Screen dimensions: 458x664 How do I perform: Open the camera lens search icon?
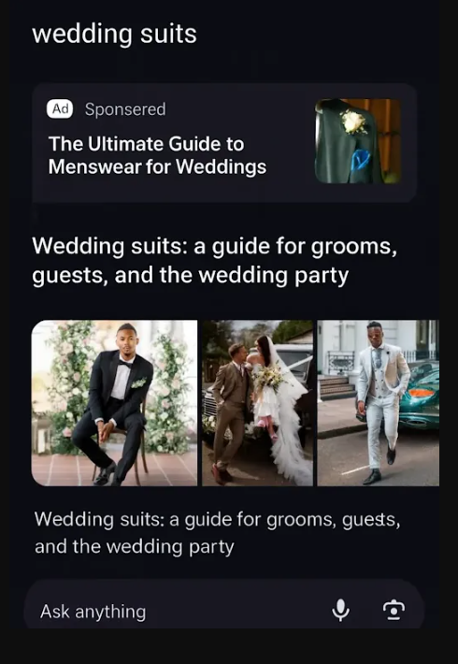[394, 610]
